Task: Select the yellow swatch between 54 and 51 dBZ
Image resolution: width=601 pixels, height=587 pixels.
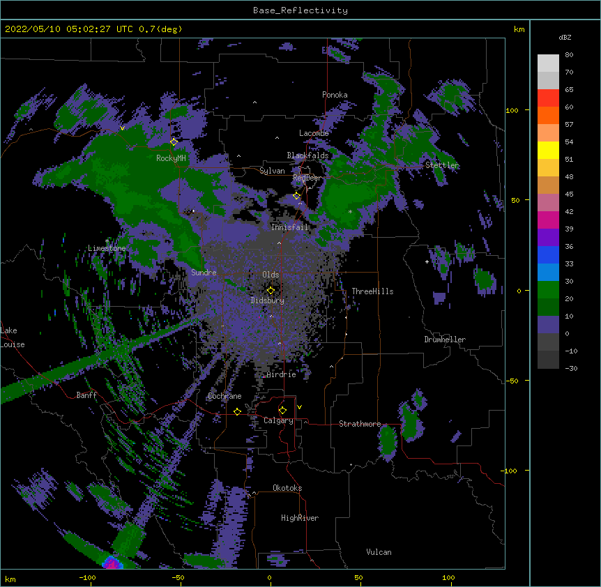Action: 548,150
